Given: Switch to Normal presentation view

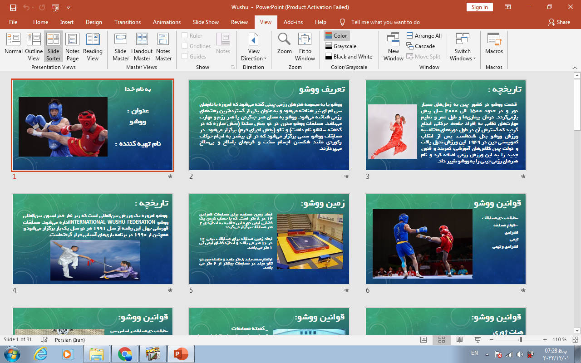Looking at the screenshot, I should [14, 46].
